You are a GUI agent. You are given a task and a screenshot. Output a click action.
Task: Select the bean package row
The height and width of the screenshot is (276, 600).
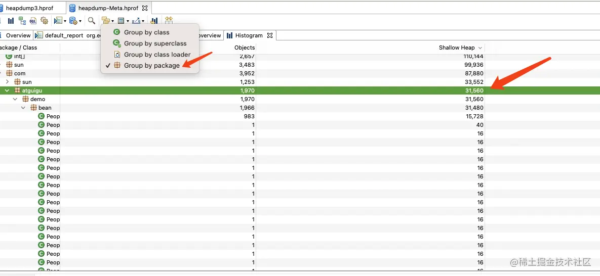[300, 108]
